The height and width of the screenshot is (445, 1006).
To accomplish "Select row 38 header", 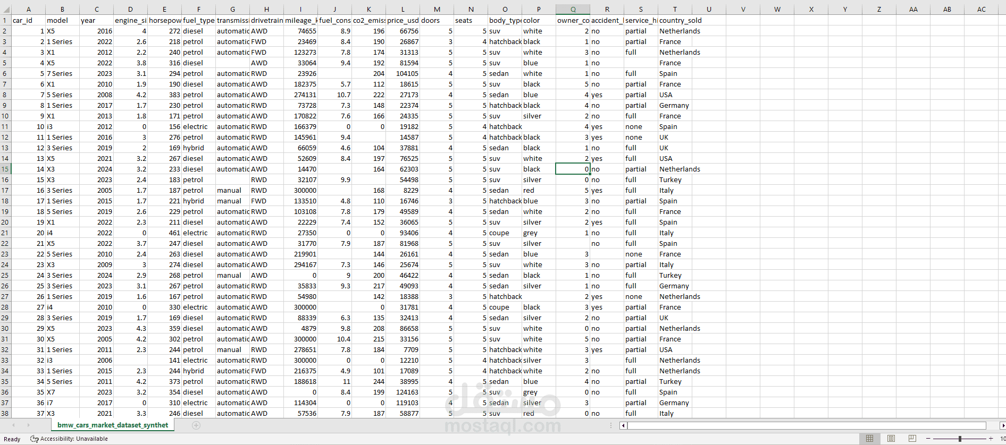I will point(5,413).
